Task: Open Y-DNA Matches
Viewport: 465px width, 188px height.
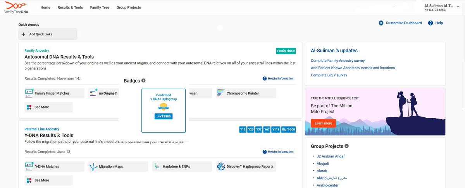Action: click(x=54, y=166)
